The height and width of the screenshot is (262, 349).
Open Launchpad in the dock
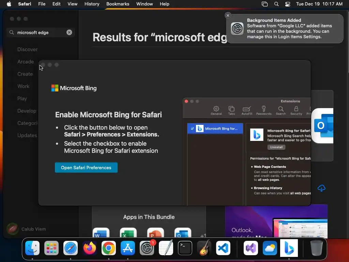[x=51, y=248]
